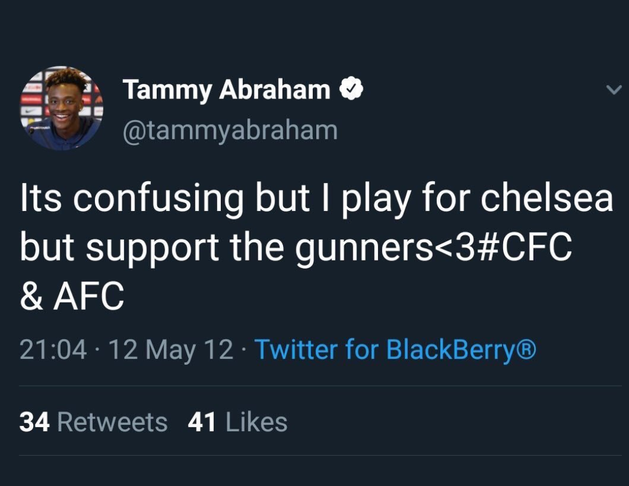The height and width of the screenshot is (486, 629).
Task: Click the 21:04 timestamp
Action: pyautogui.click(x=53, y=350)
